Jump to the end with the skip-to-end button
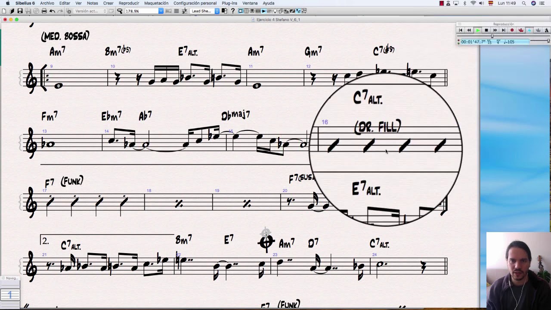This screenshot has height=310, width=551. (504, 30)
